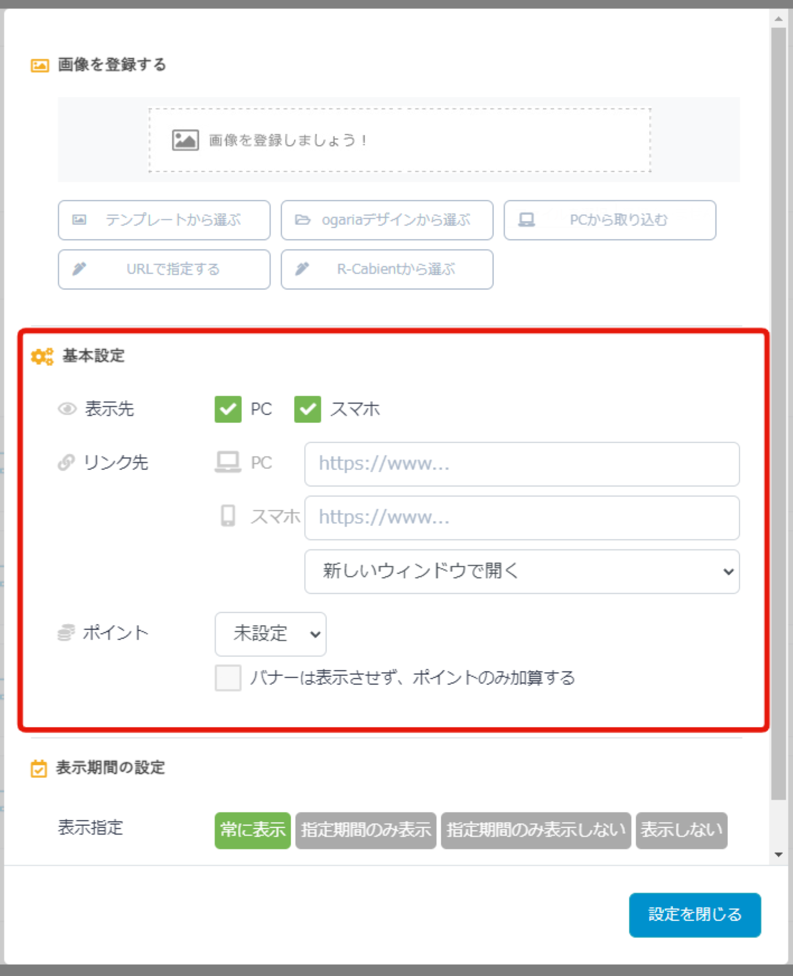The width and height of the screenshot is (793, 976).
Task: Click into the スマホ link URL field
Action: pos(522,518)
